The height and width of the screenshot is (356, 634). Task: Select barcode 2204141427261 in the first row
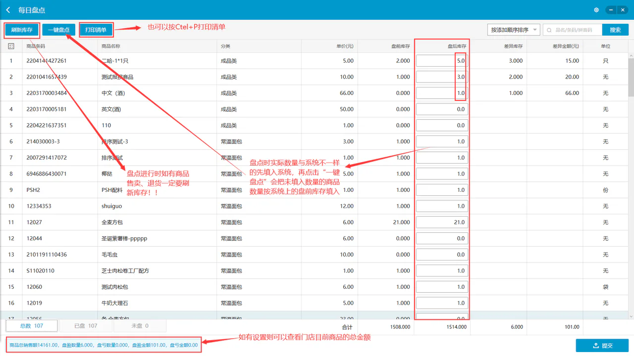pos(47,61)
